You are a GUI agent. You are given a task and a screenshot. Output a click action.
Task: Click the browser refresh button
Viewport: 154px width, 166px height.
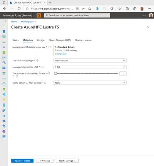pyautogui.click(x=19, y=8)
